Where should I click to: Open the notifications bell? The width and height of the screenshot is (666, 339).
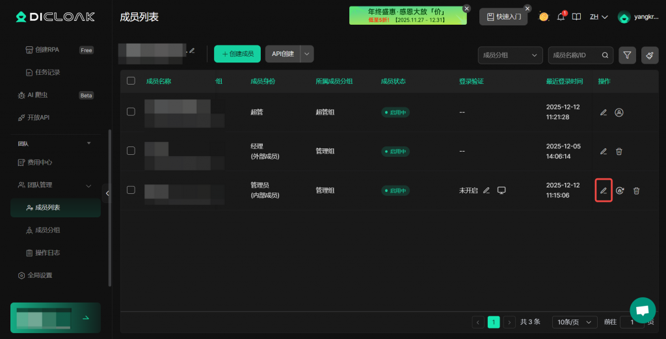coord(561,17)
